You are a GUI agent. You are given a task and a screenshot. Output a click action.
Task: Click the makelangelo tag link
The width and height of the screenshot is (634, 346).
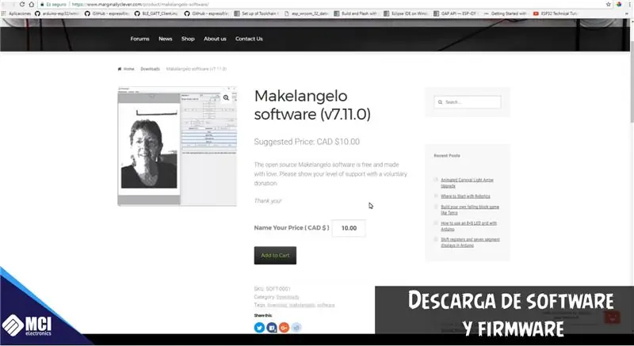(302, 305)
